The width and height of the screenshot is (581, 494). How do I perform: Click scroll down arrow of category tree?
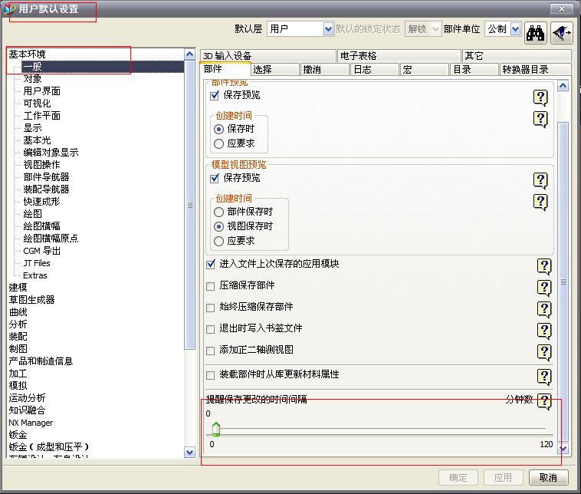pyautogui.click(x=190, y=453)
